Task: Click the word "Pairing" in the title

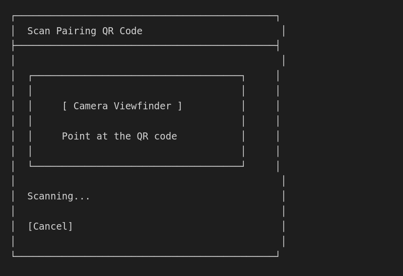Action: tap(76, 31)
